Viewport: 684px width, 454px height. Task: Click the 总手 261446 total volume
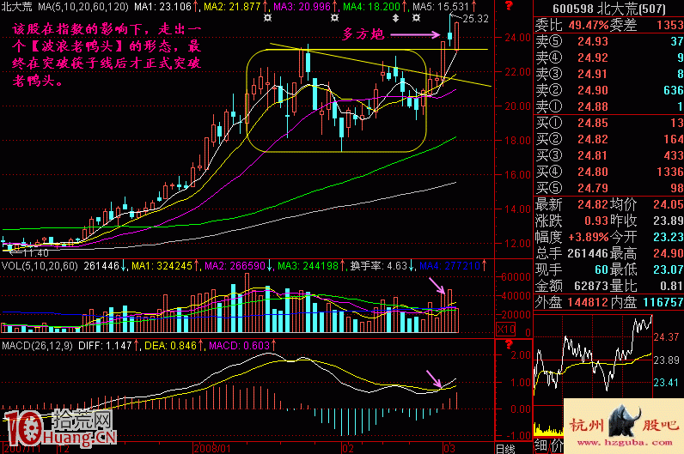(x=588, y=253)
